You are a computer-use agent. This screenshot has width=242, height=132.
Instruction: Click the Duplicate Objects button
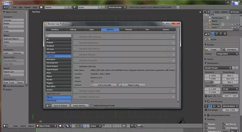[x=13, y=39]
